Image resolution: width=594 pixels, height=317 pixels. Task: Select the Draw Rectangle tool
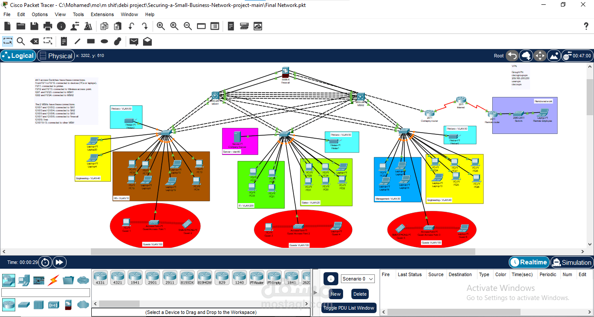pos(91,41)
